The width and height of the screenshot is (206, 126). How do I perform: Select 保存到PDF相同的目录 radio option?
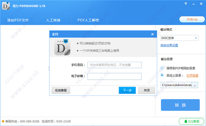point(162,68)
